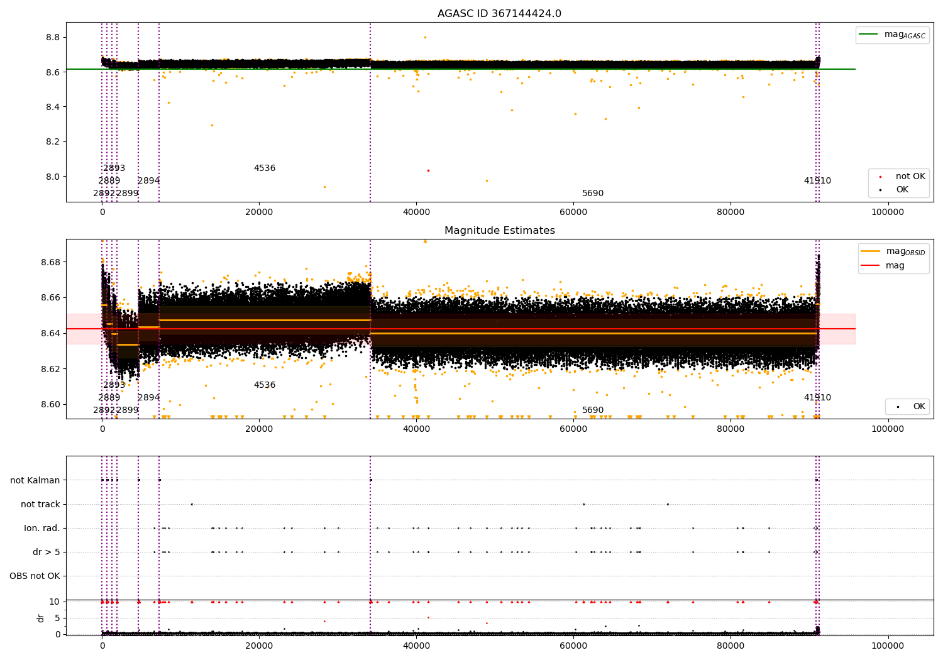Click obsid label 2893 in the AGASC ID plot
943x660 pixels.
[114, 168]
